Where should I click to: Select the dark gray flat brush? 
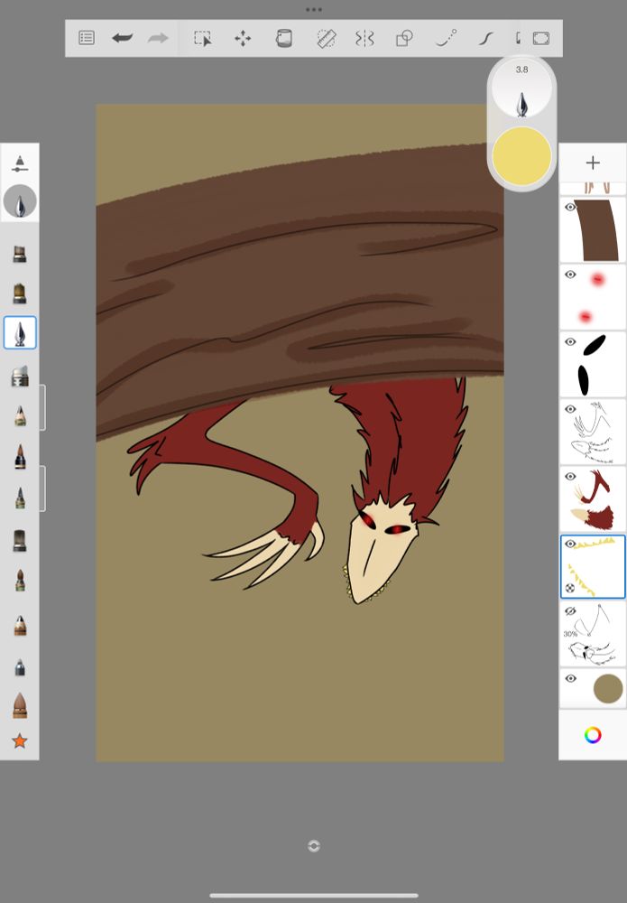click(20, 540)
